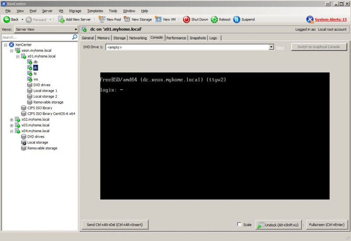The width and height of the screenshot is (351, 241).
Task: Open the Help menu
Action: click(x=144, y=11)
